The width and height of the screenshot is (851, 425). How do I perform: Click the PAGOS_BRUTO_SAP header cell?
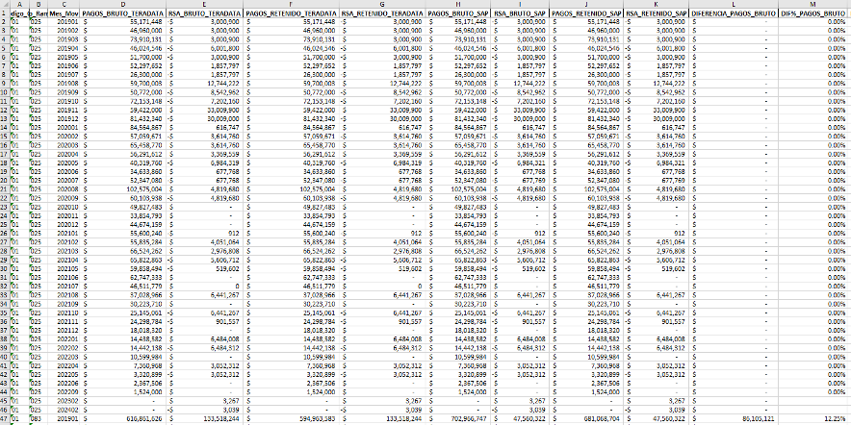[x=458, y=12]
